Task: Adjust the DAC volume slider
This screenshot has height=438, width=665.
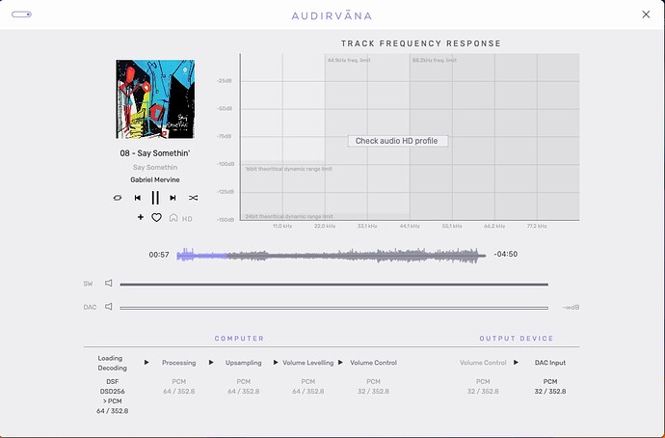Action: 333,308
